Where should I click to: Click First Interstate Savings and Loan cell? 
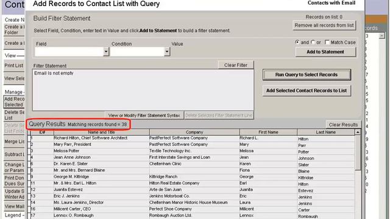[194, 158]
